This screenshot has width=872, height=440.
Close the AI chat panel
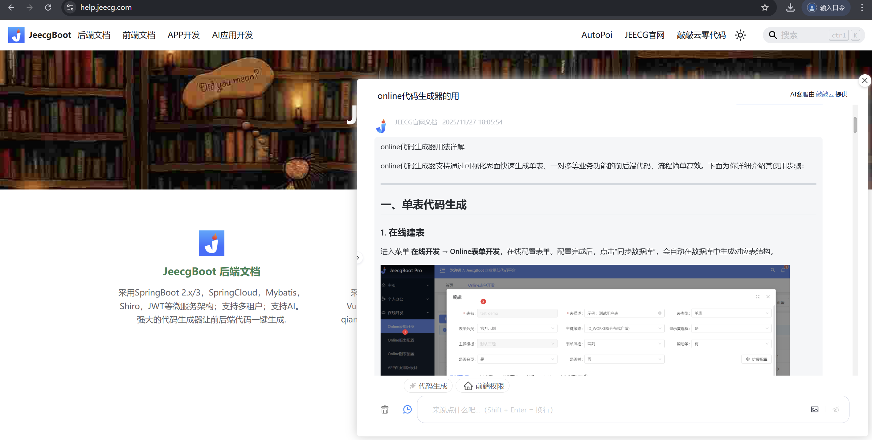point(864,80)
